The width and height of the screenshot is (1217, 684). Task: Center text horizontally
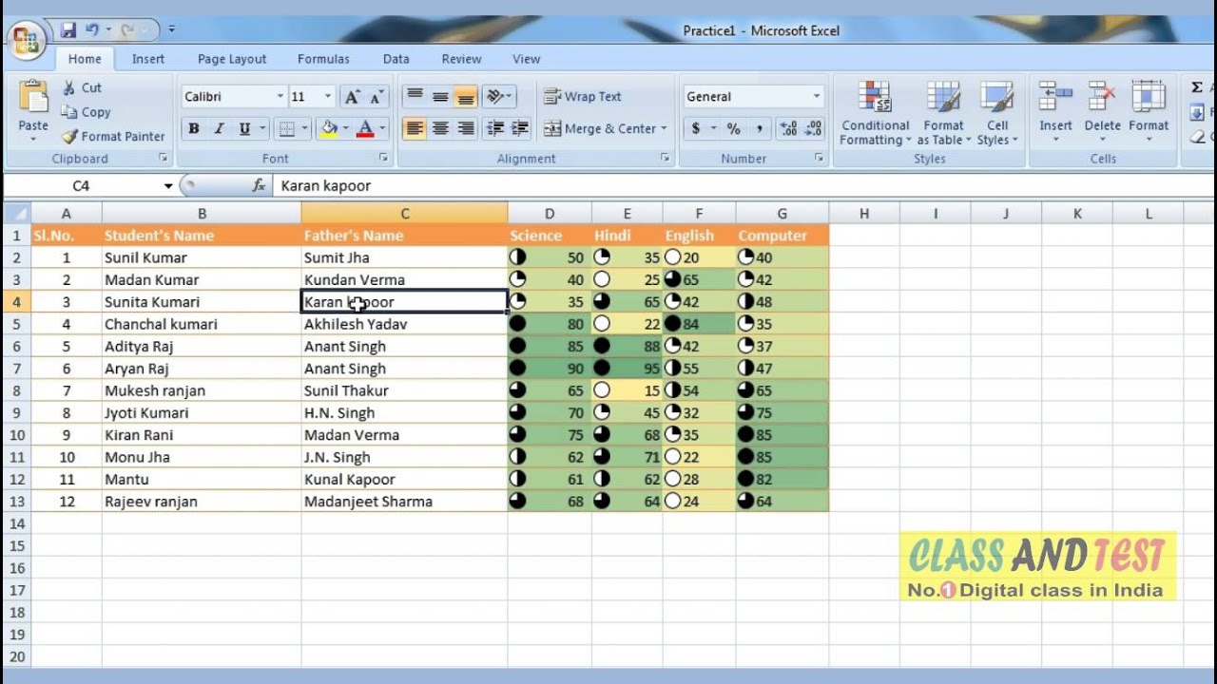pos(440,128)
